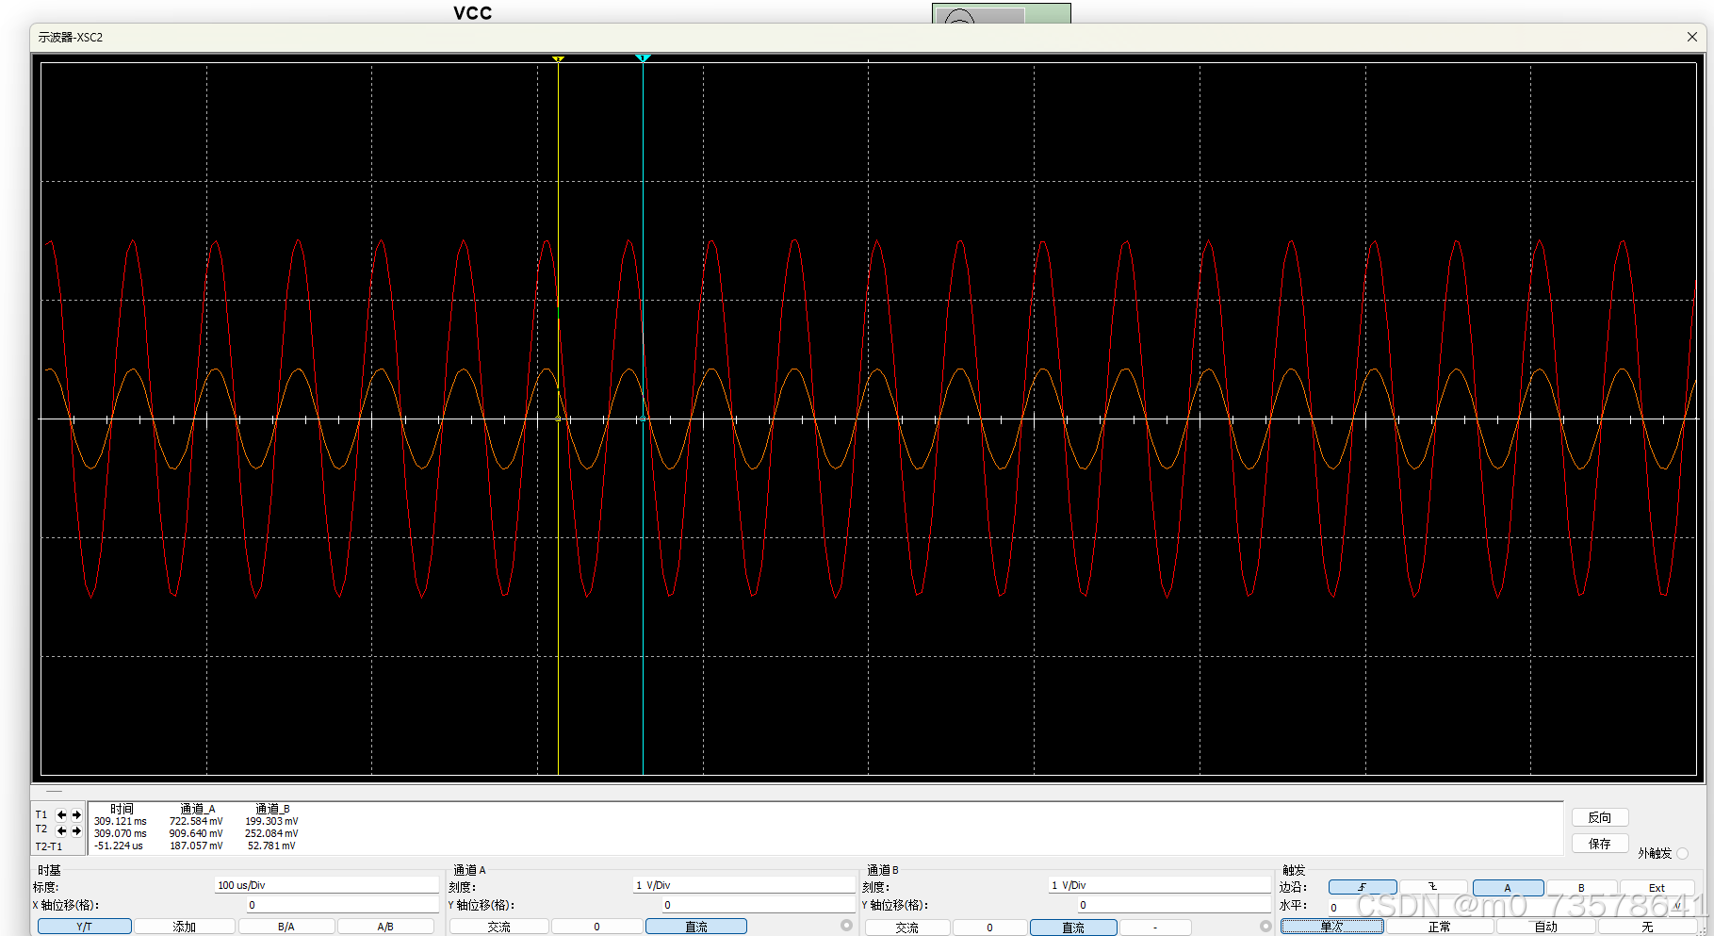
Task: Set channel A coupling to 直流 (DC)
Action: tap(696, 927)
